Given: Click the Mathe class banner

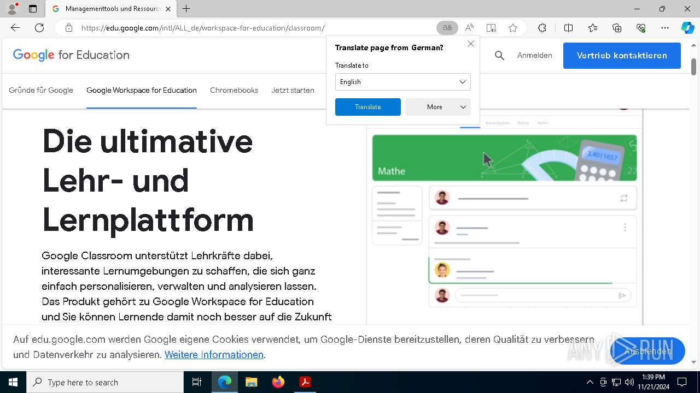Looking at the screenshot, I should pyautogui.click(x=504, y=158).
